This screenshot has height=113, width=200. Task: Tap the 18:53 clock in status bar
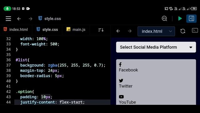point(16,9)
